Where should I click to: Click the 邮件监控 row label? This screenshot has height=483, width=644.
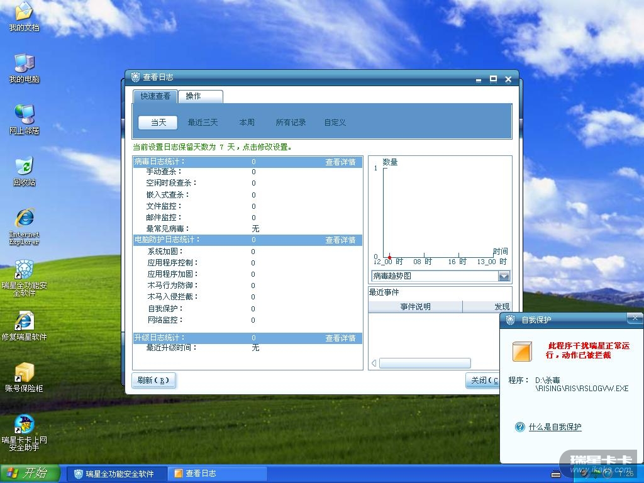pos(164,217)
